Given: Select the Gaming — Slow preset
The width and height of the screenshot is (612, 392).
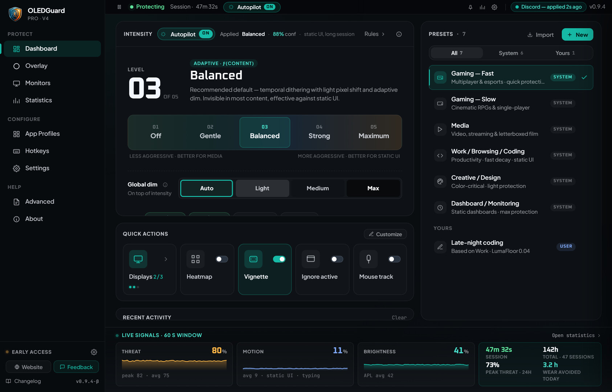Looking at the screenshot, I should [511, 103].
